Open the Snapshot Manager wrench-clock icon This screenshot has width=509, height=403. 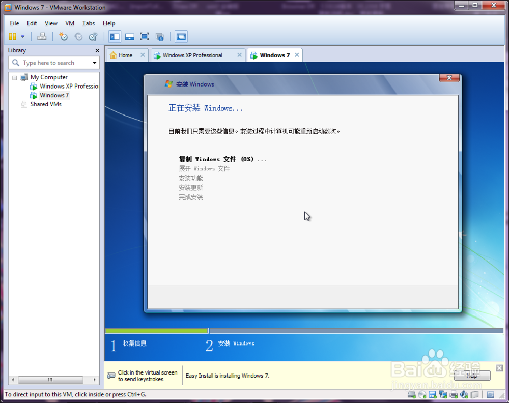pos(93,36)
